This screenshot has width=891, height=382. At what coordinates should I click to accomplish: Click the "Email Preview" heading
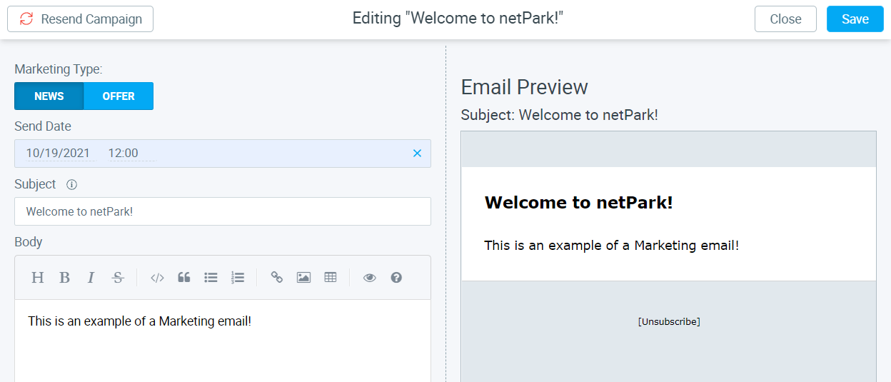(x=525, y=87)
